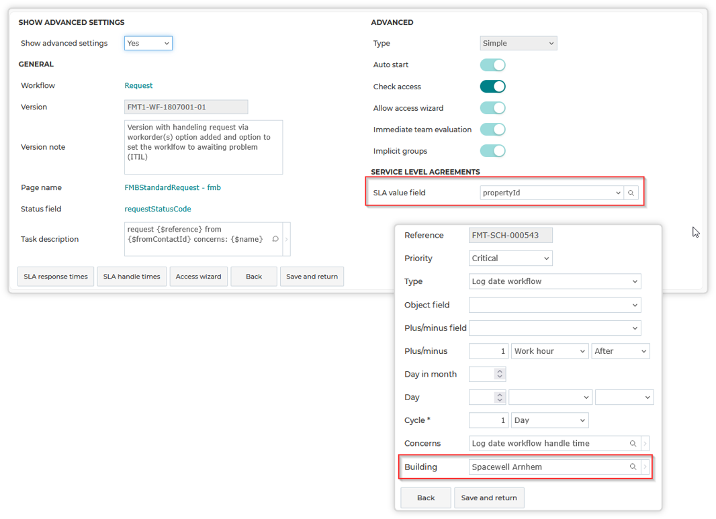Click the Cycle number input field
Viewport: 716px width, 519px height.
coord(488,420)
